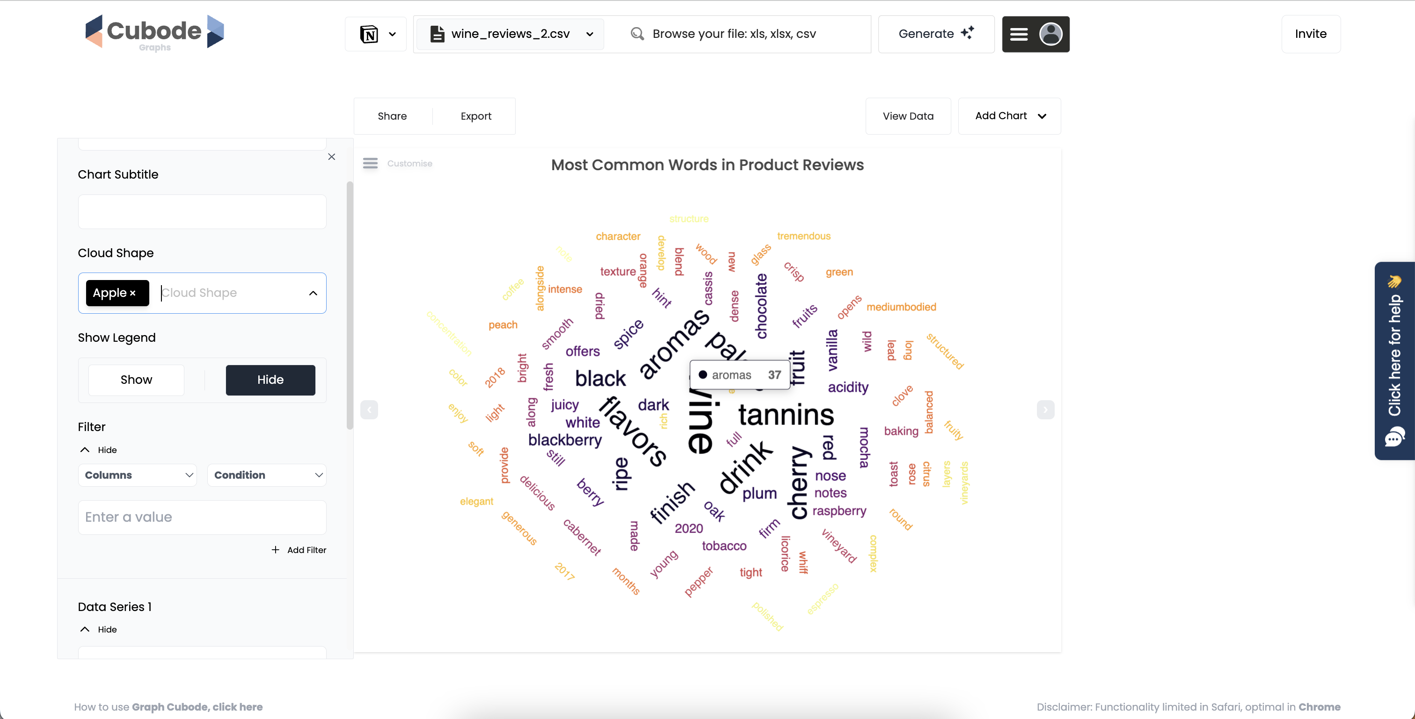Viewport: 1415px width, 719px height.
Task: Open the Export tab
Action: pyautogui.click(x=476, y=116)
